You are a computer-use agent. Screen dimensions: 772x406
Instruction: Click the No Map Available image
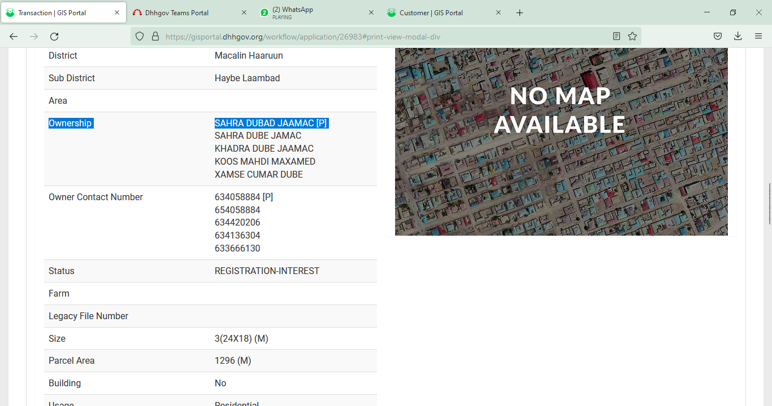tap(561, 142)
